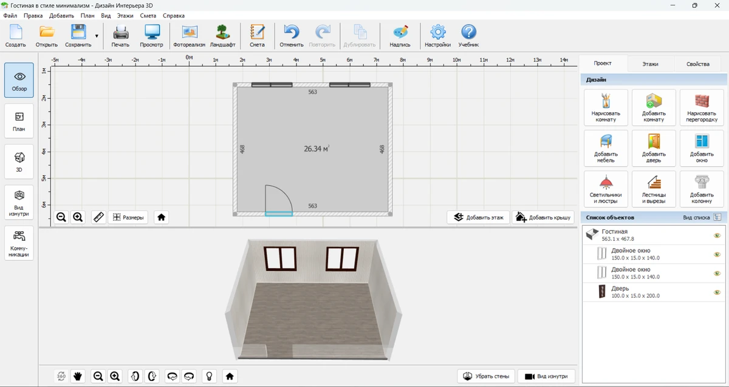
Task: Open the Добавить мебель furniture tile
Action: coord(606,149)
